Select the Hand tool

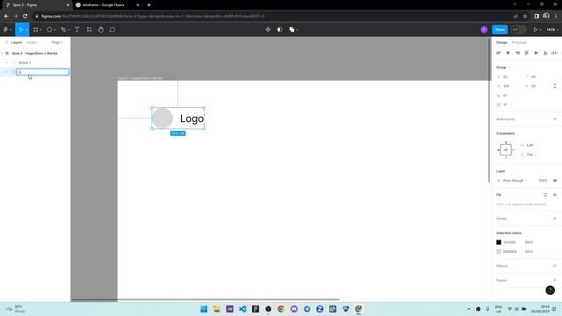[101, 30]
